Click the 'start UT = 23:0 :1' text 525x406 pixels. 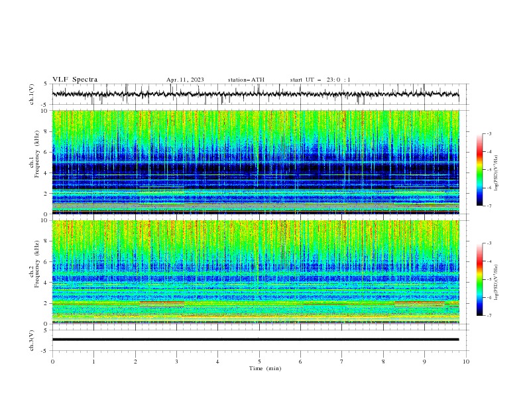pyautogui.click(x=320, y=80)
